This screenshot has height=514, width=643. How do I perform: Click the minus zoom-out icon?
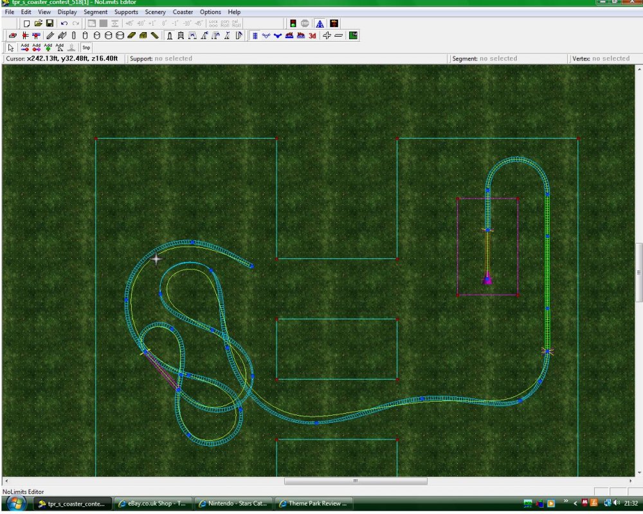339,35
